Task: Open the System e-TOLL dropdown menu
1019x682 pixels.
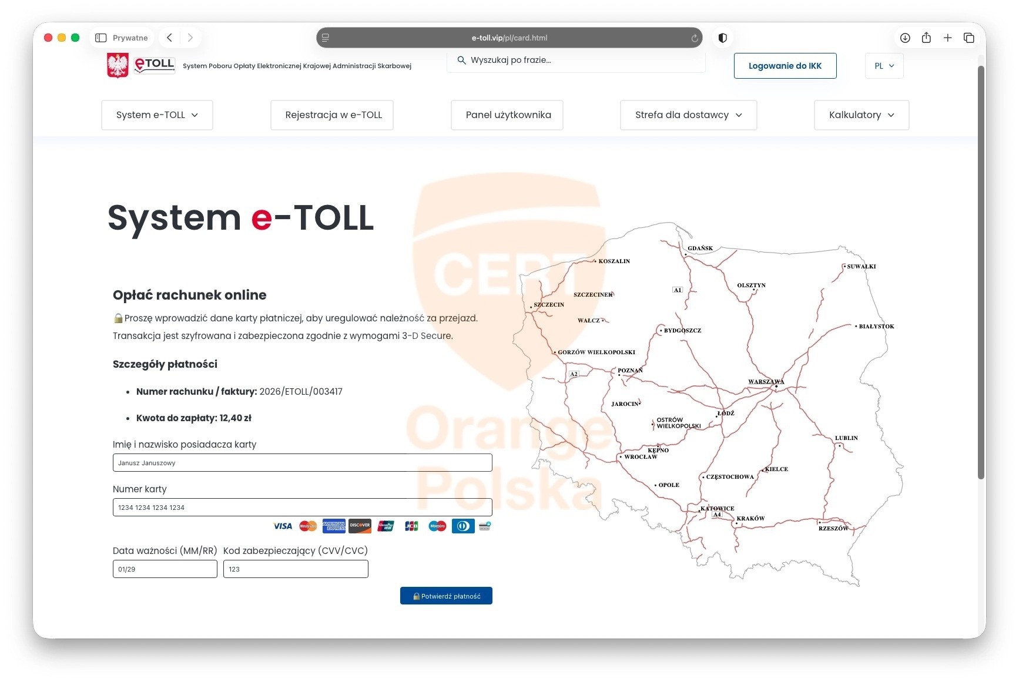Action: (x=156, y=115)
